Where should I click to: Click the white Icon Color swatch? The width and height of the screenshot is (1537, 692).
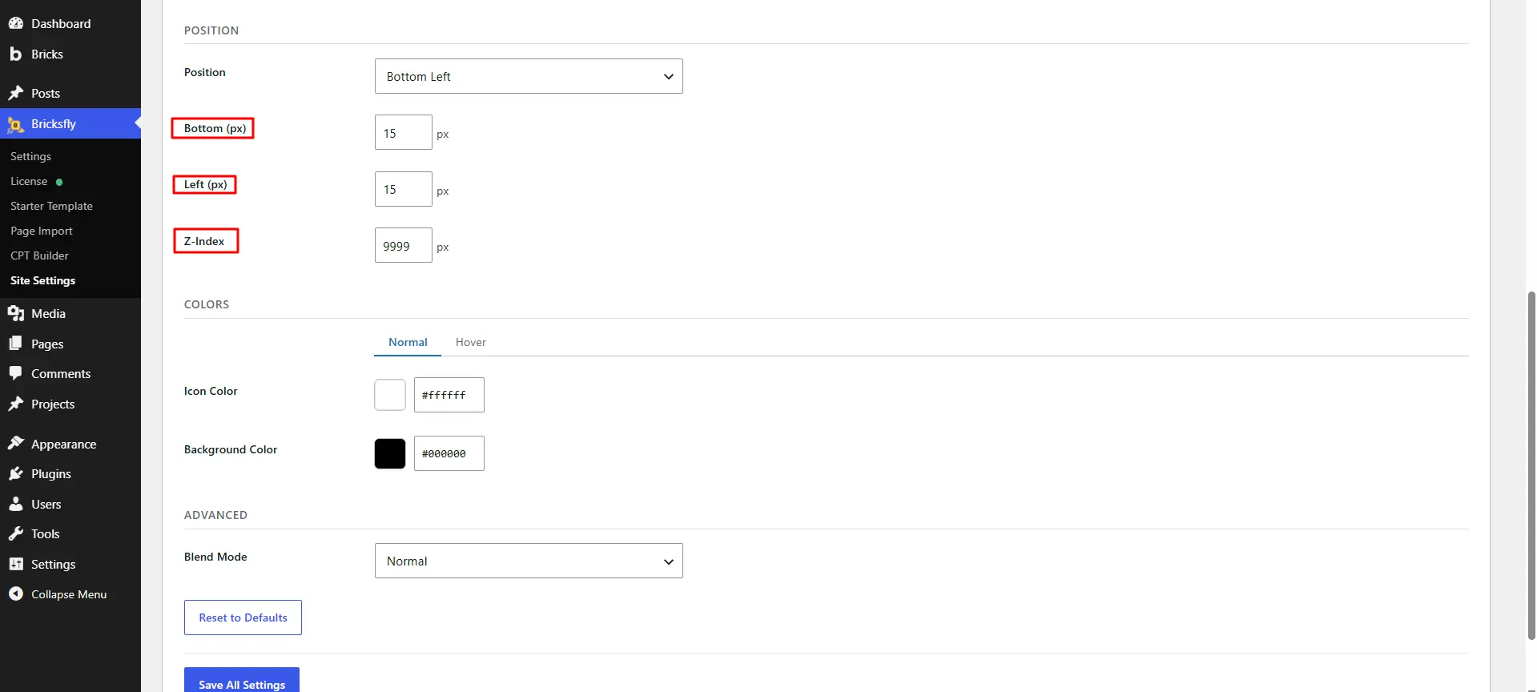(390, 395)
